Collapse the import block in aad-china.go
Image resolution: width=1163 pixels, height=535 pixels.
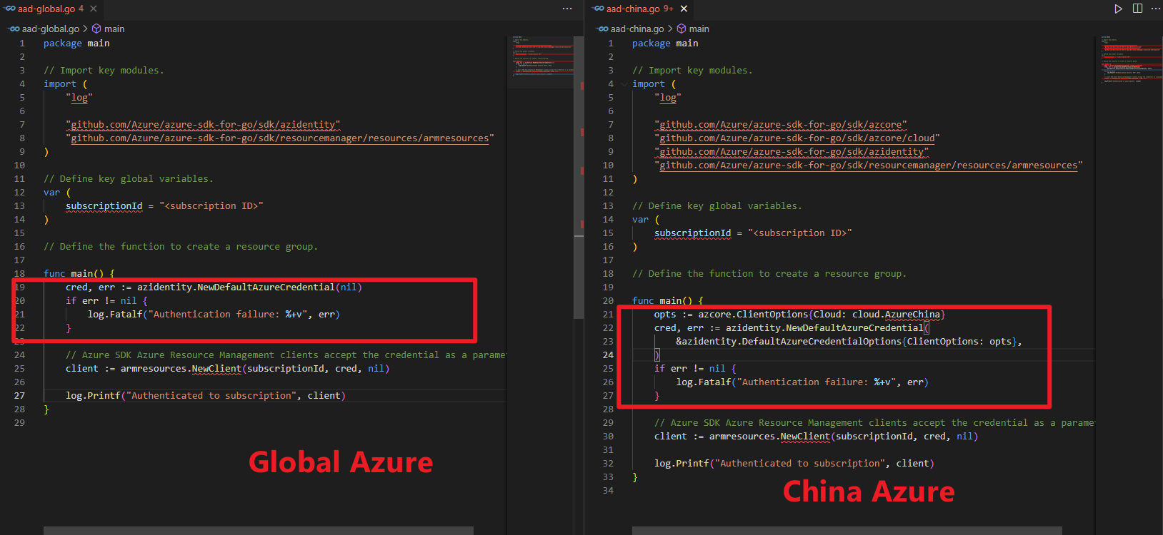[625, 84]
